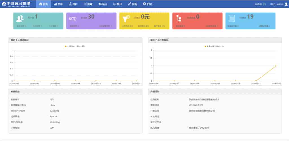Click the gamepad icon on purple card
The image size is (289, 141).
pyautogui.click(x=73, y=19)
